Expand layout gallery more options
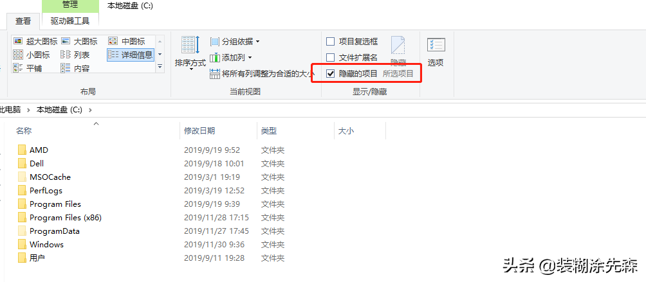Screen dimensions: 646x282 [160, 67]
